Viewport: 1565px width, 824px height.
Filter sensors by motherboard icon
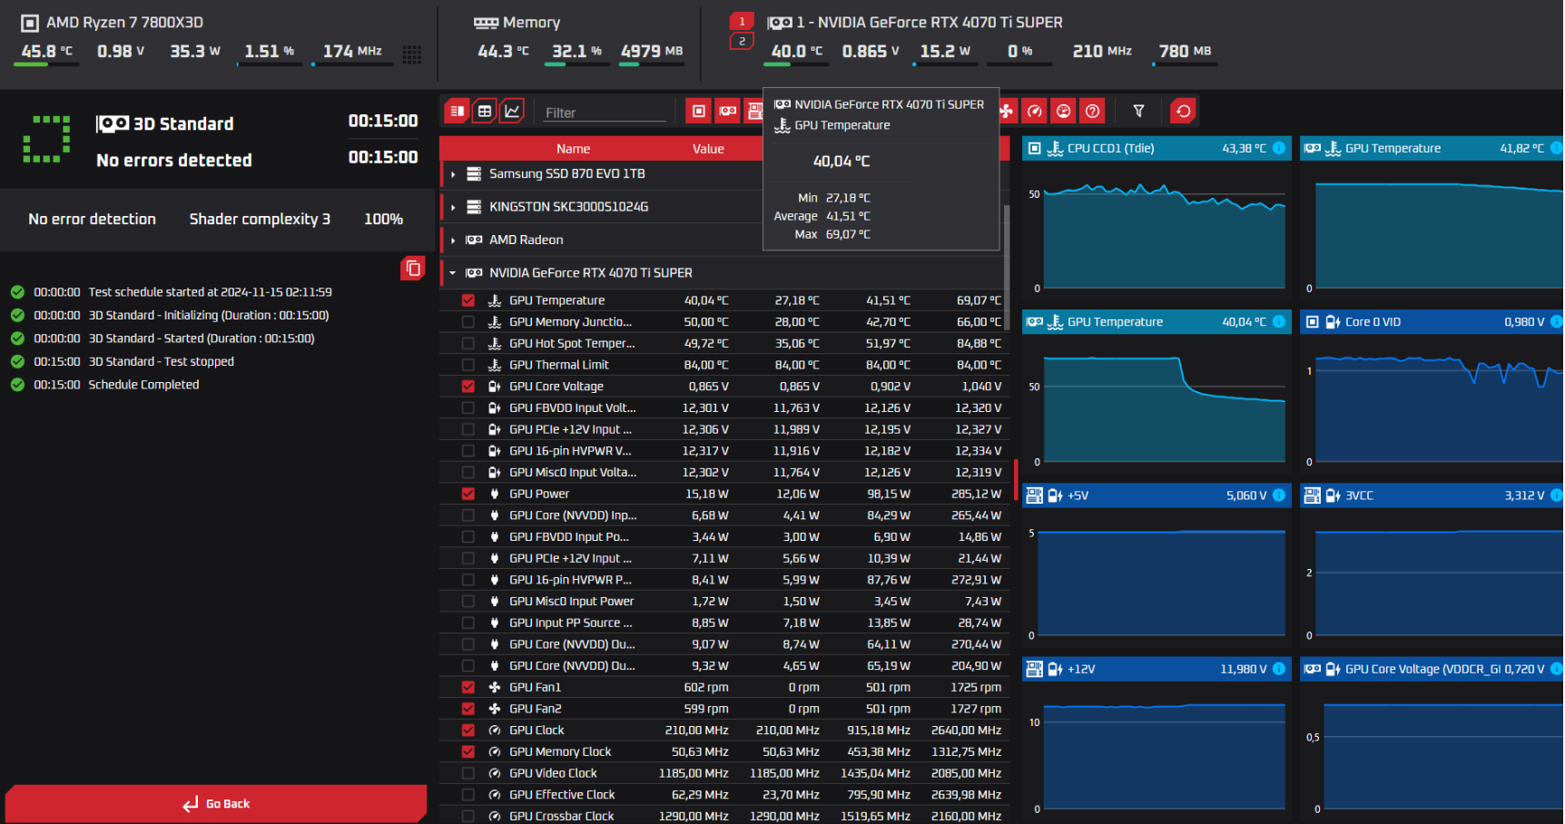pos(753,111)
